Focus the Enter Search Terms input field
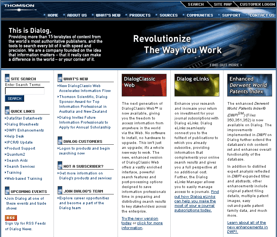Viewport: 277px width, 237px height. coord(24,91)
